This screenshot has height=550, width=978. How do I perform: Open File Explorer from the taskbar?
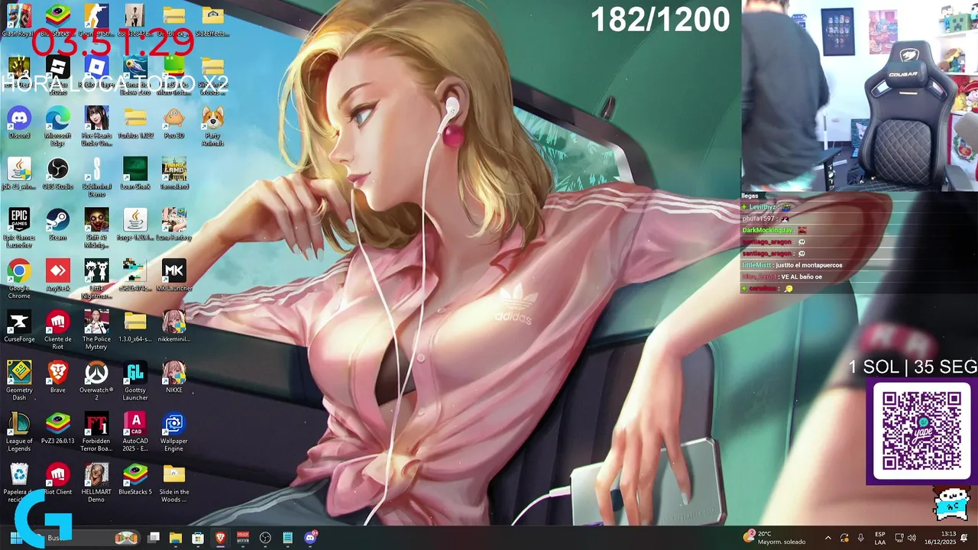pos(176,538)
